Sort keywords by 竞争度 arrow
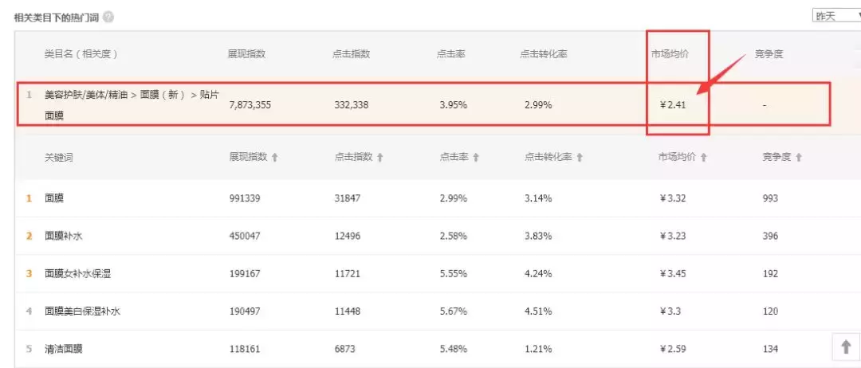This screenshot has width=861, height=368. point(799,158)
